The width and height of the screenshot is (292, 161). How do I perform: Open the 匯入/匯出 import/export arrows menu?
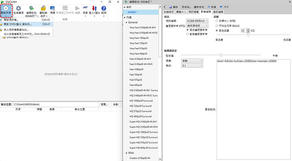point(94,11)
